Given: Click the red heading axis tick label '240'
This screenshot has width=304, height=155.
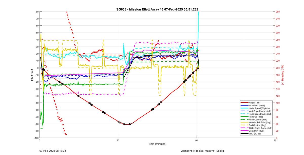Looking at the screenshot, I should [278, 54].
